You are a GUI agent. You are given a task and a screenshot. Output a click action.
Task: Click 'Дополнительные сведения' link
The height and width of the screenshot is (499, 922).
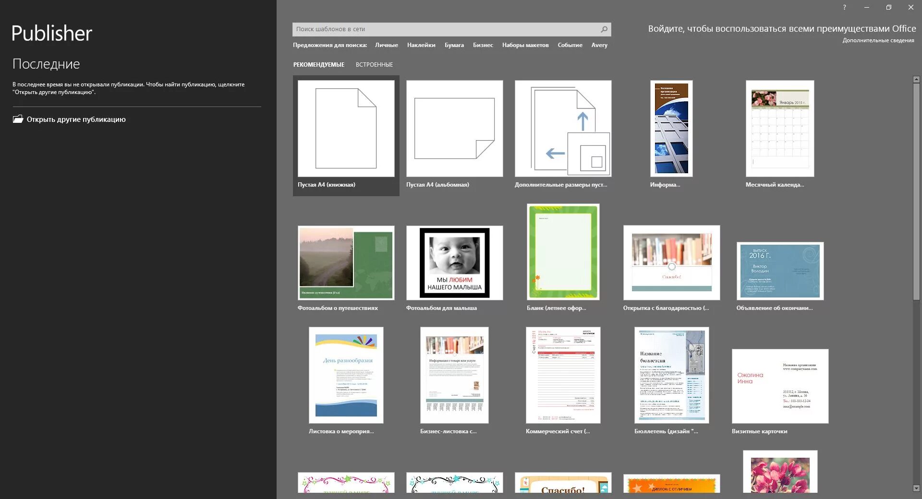coord(878,40)
